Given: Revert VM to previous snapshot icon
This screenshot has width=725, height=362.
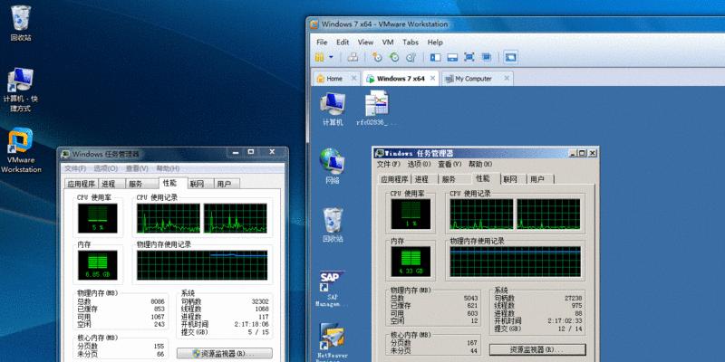Looking at the screenshot, I should pos(394,57).
